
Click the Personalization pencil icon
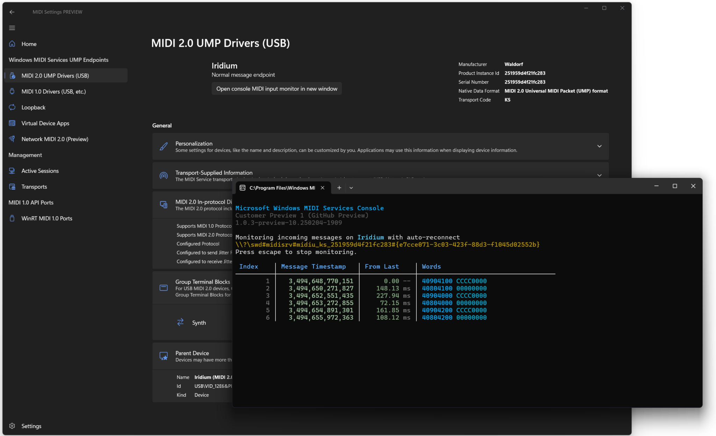click(163, 146)
